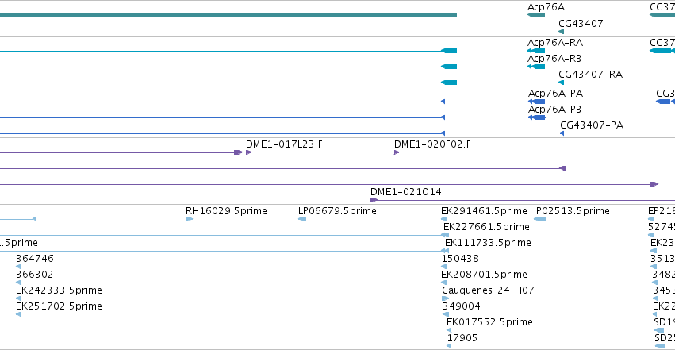Click the thick teal gene bar at top

[228, 15]
